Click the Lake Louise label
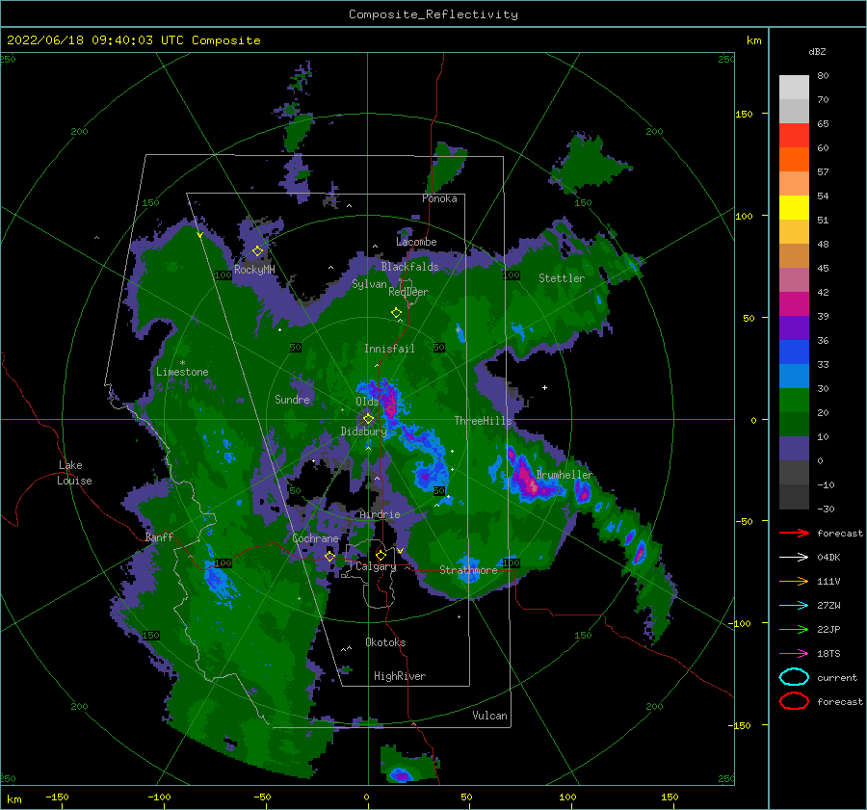Screen dimensions: 867x810 click(x=74, y=473)
